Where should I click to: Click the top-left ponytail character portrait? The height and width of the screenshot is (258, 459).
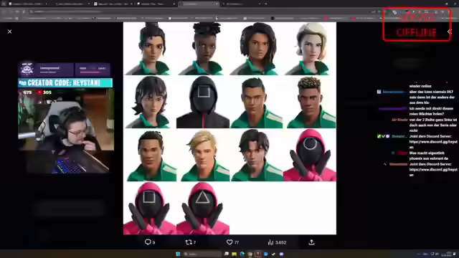(x=150, y=49)
